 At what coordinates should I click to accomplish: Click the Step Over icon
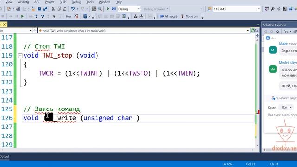point(42,17)
